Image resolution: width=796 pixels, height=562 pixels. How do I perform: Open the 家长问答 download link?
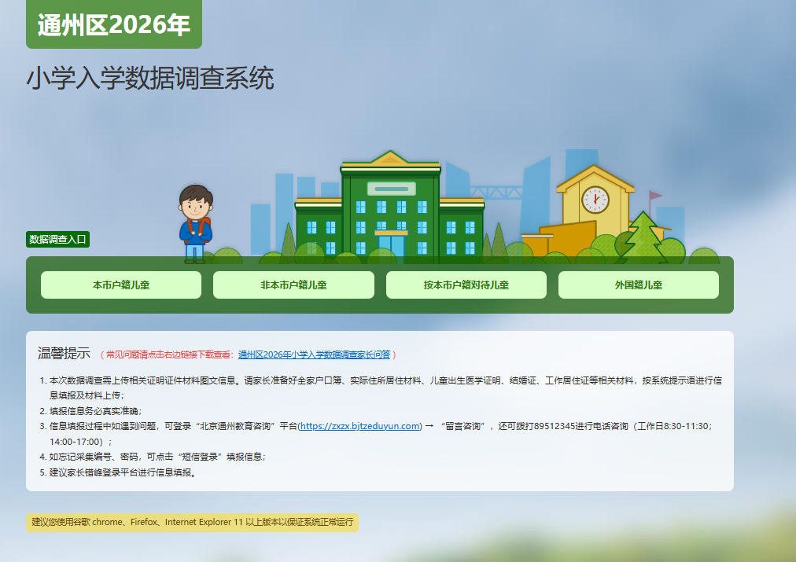(x=314, y=354)
